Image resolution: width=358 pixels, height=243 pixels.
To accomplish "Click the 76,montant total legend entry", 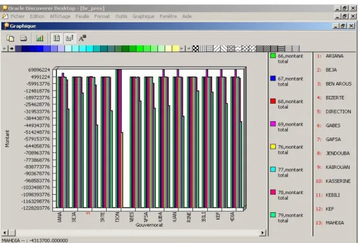I will 287,150.
